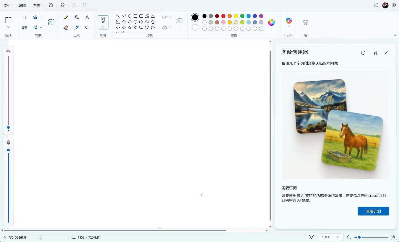Expand the shape fill dropdown

pos(170,27)
